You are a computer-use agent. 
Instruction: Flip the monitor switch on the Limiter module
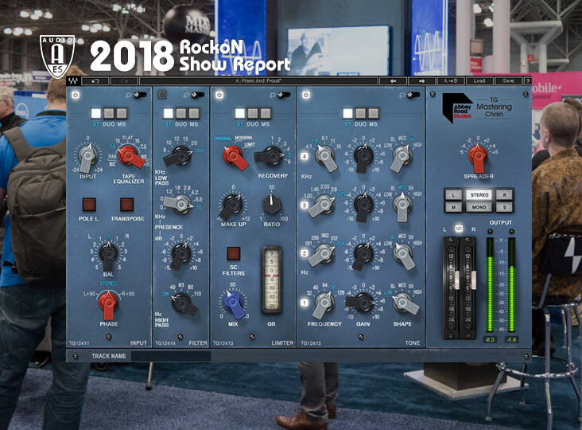click(x=284, y=95)
